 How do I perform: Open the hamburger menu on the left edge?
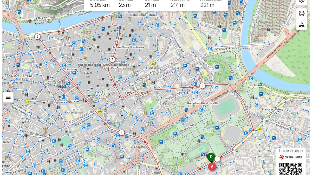8,97
